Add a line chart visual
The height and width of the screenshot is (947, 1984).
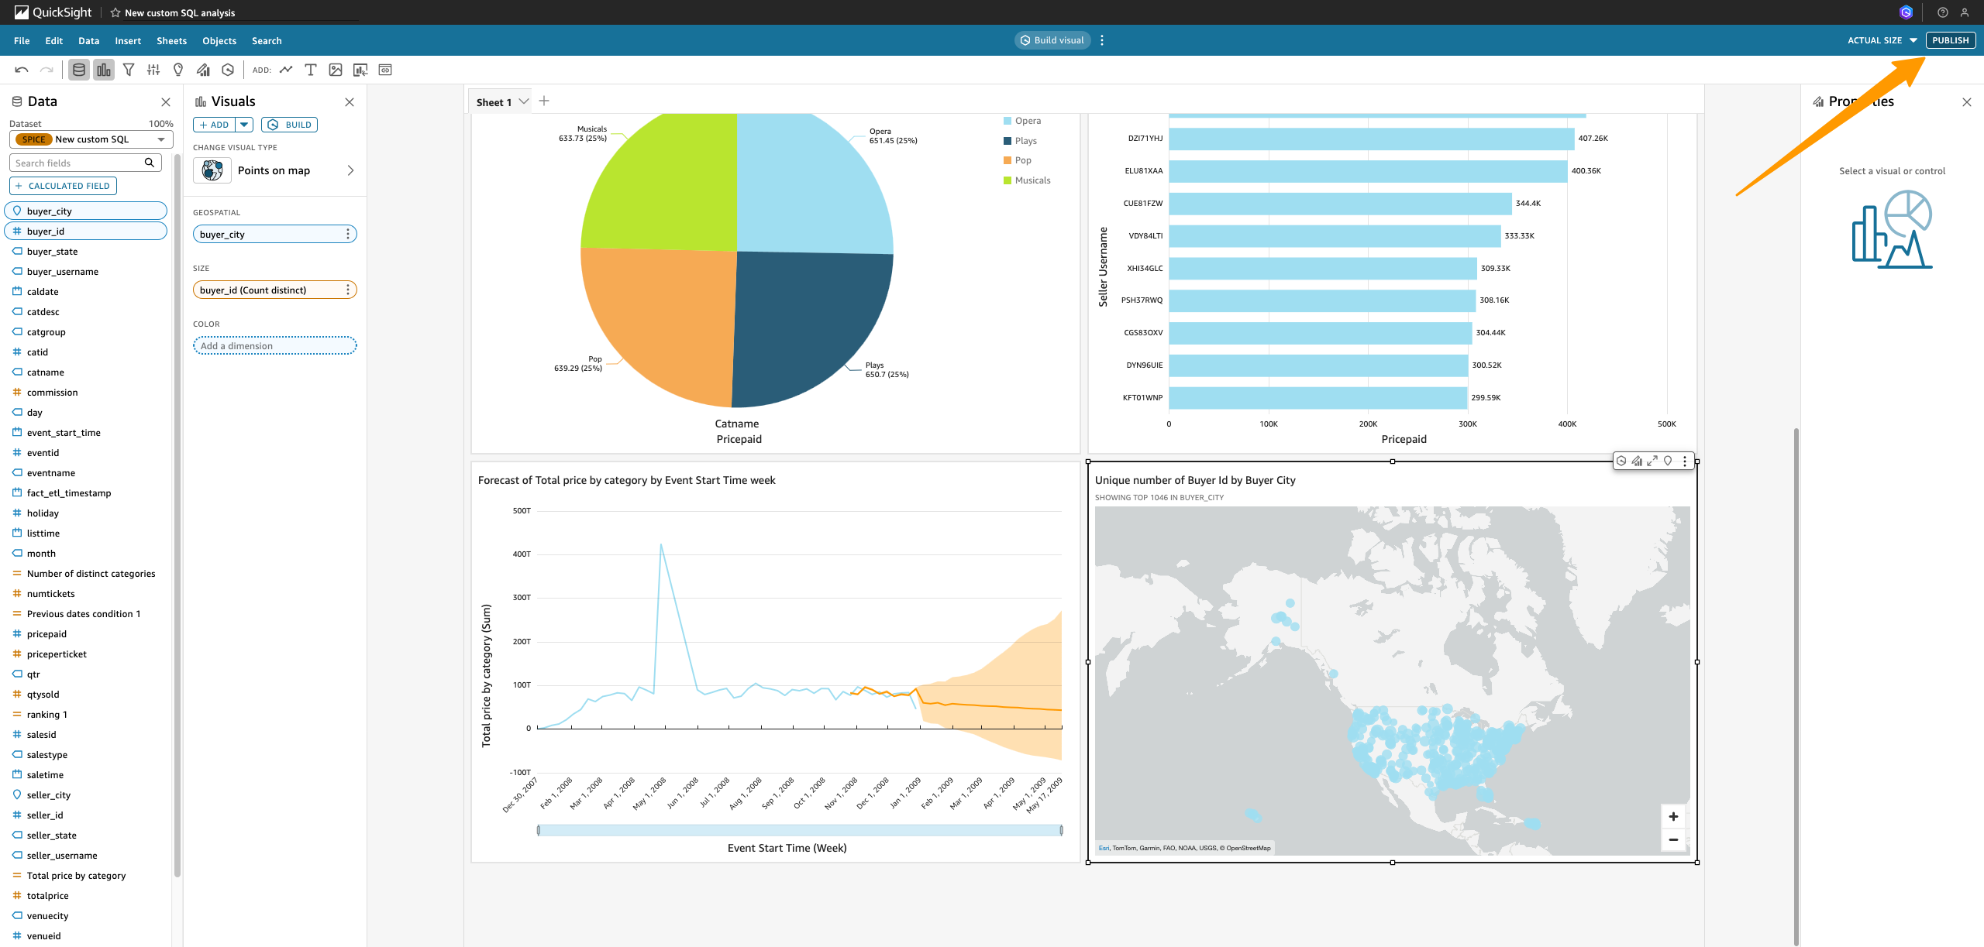(286, 70)
